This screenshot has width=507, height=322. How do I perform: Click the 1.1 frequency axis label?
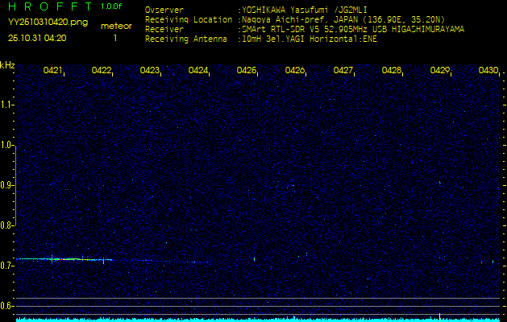pos(8,105)
